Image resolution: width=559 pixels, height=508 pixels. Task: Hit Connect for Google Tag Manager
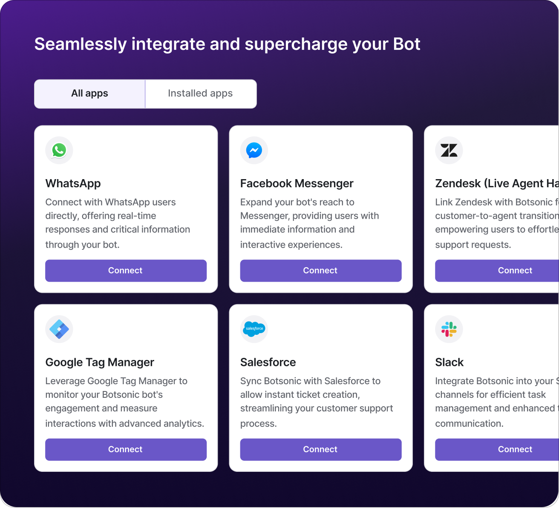tap(126, 449)
